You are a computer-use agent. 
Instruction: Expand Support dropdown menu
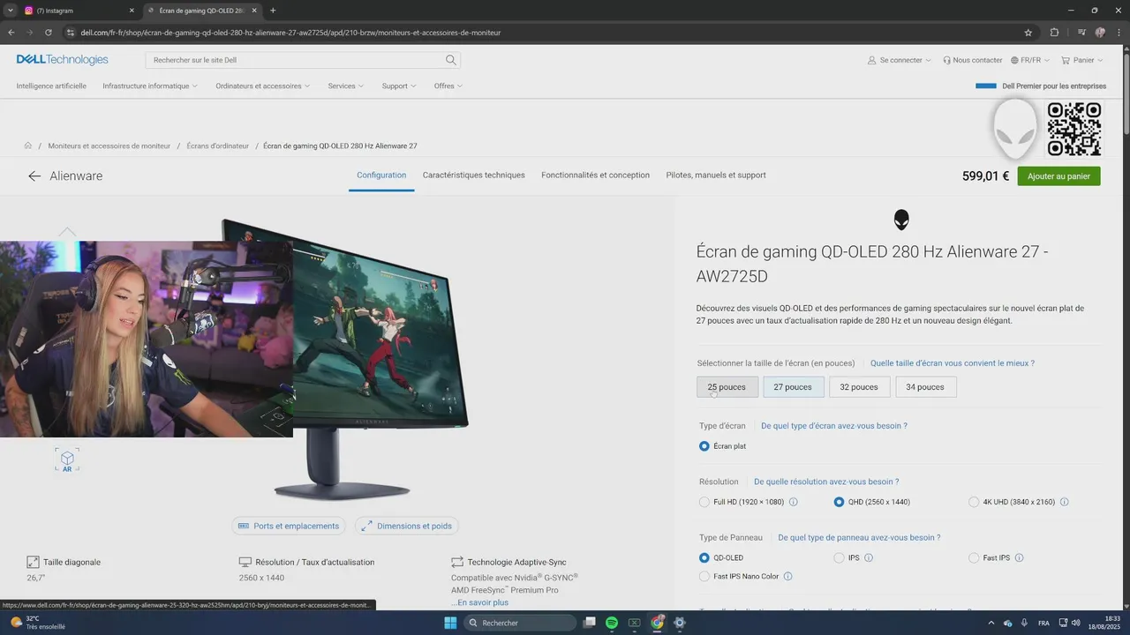coord(399,86)
